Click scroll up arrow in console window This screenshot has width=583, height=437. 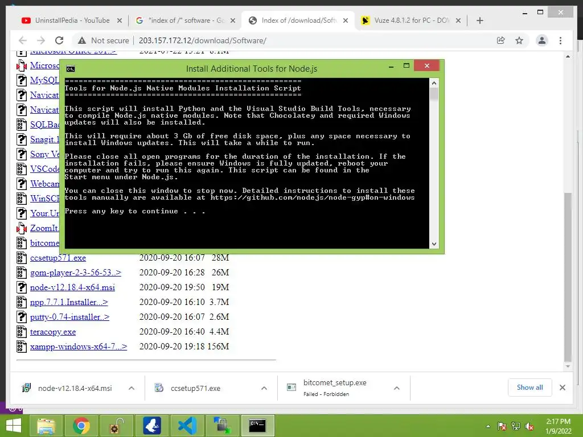click(x=434, y=83)
